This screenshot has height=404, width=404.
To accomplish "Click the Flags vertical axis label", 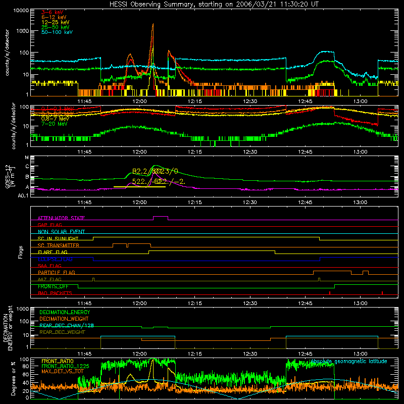I will click(x=20, y=252).
